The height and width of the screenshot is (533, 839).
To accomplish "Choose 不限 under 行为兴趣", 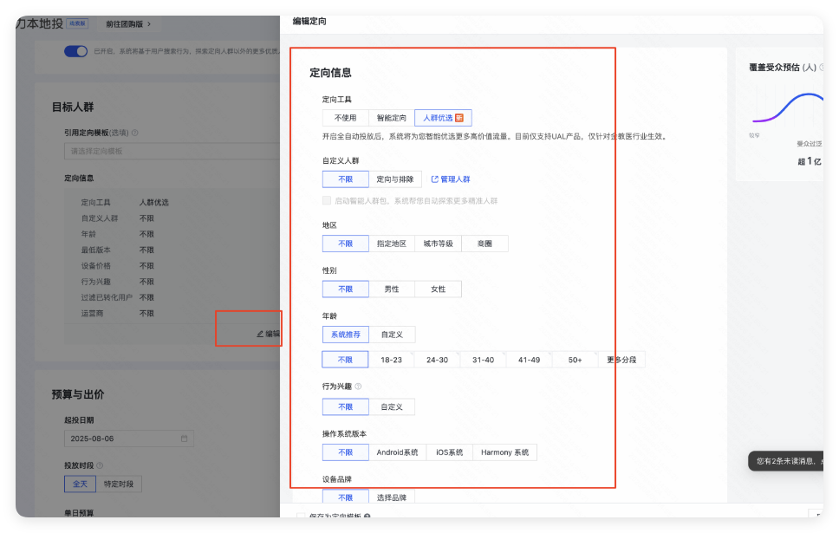I will pyautogui.click(x=345, y=406).
